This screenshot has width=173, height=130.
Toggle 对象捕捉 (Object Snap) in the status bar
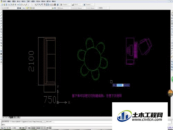33,128
